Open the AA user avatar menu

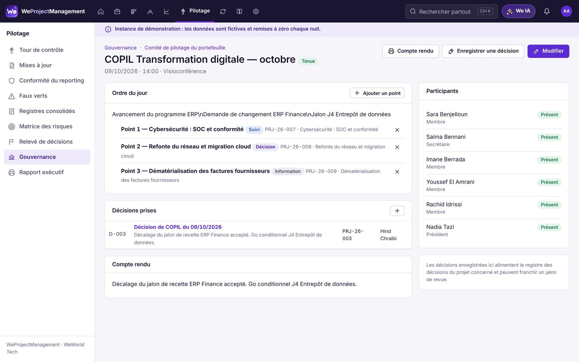[x=566, y=11]
